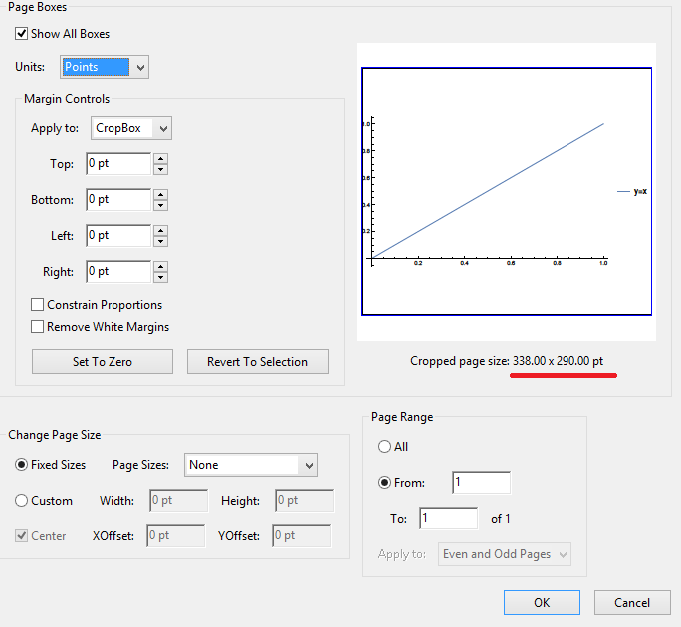Select the From page range radio button
Screen dimensions: 681x627
click(384, 483)
